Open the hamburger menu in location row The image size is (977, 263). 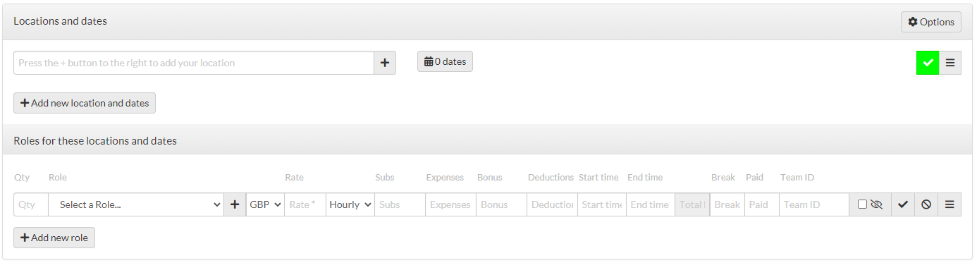click(950, 63)
